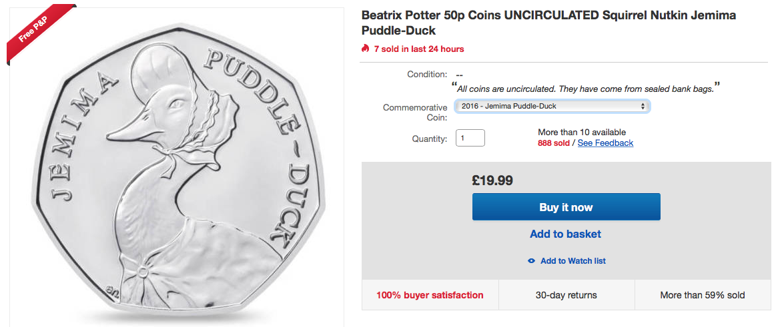The height and width of the screenshot is (327, 778).
Task: Click the 30-day returns cell
Action: (566, 295)
